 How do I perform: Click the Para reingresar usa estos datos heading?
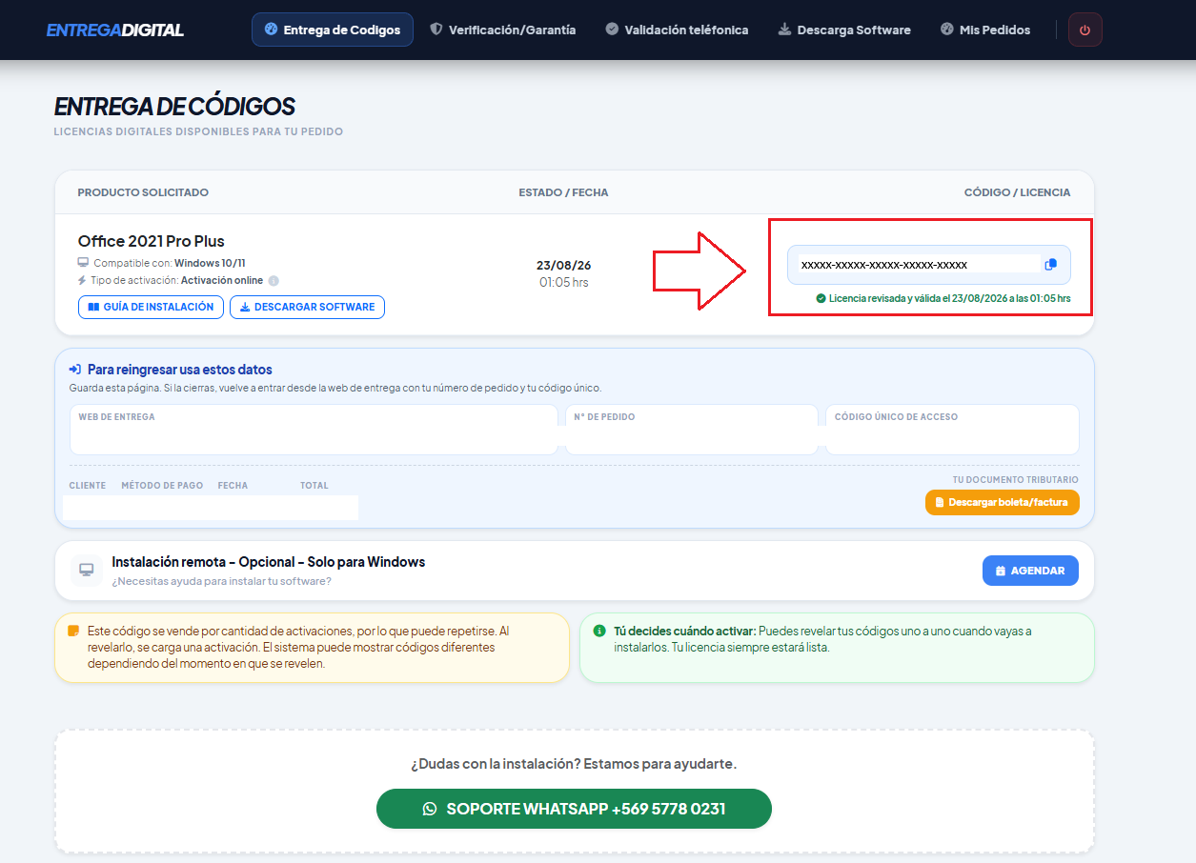(x=180, y=370)
